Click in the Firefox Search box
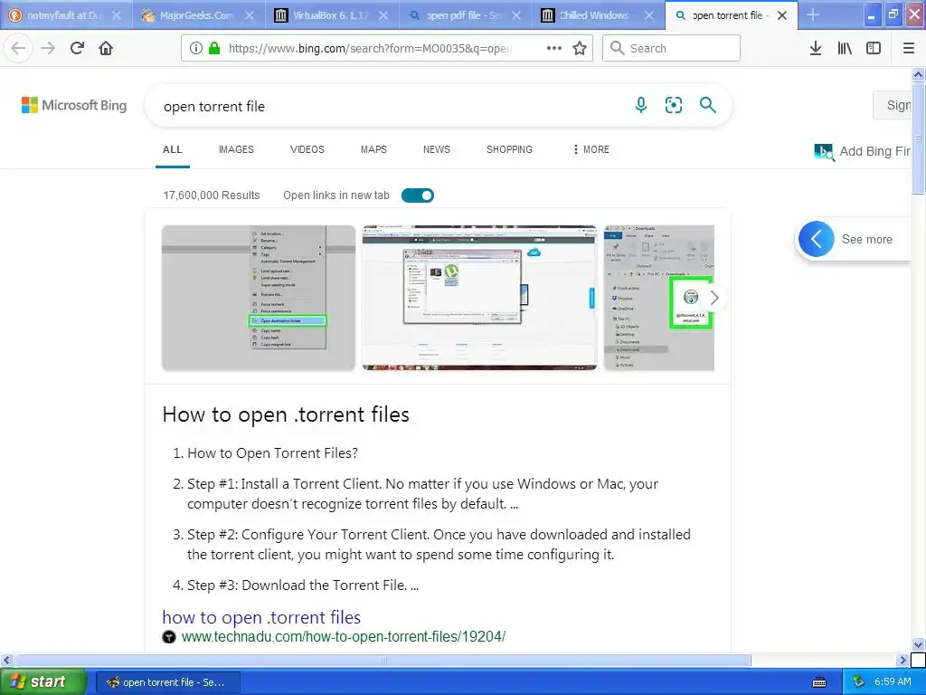This screenshot has height=695, width=926. (x=672, y=49)
